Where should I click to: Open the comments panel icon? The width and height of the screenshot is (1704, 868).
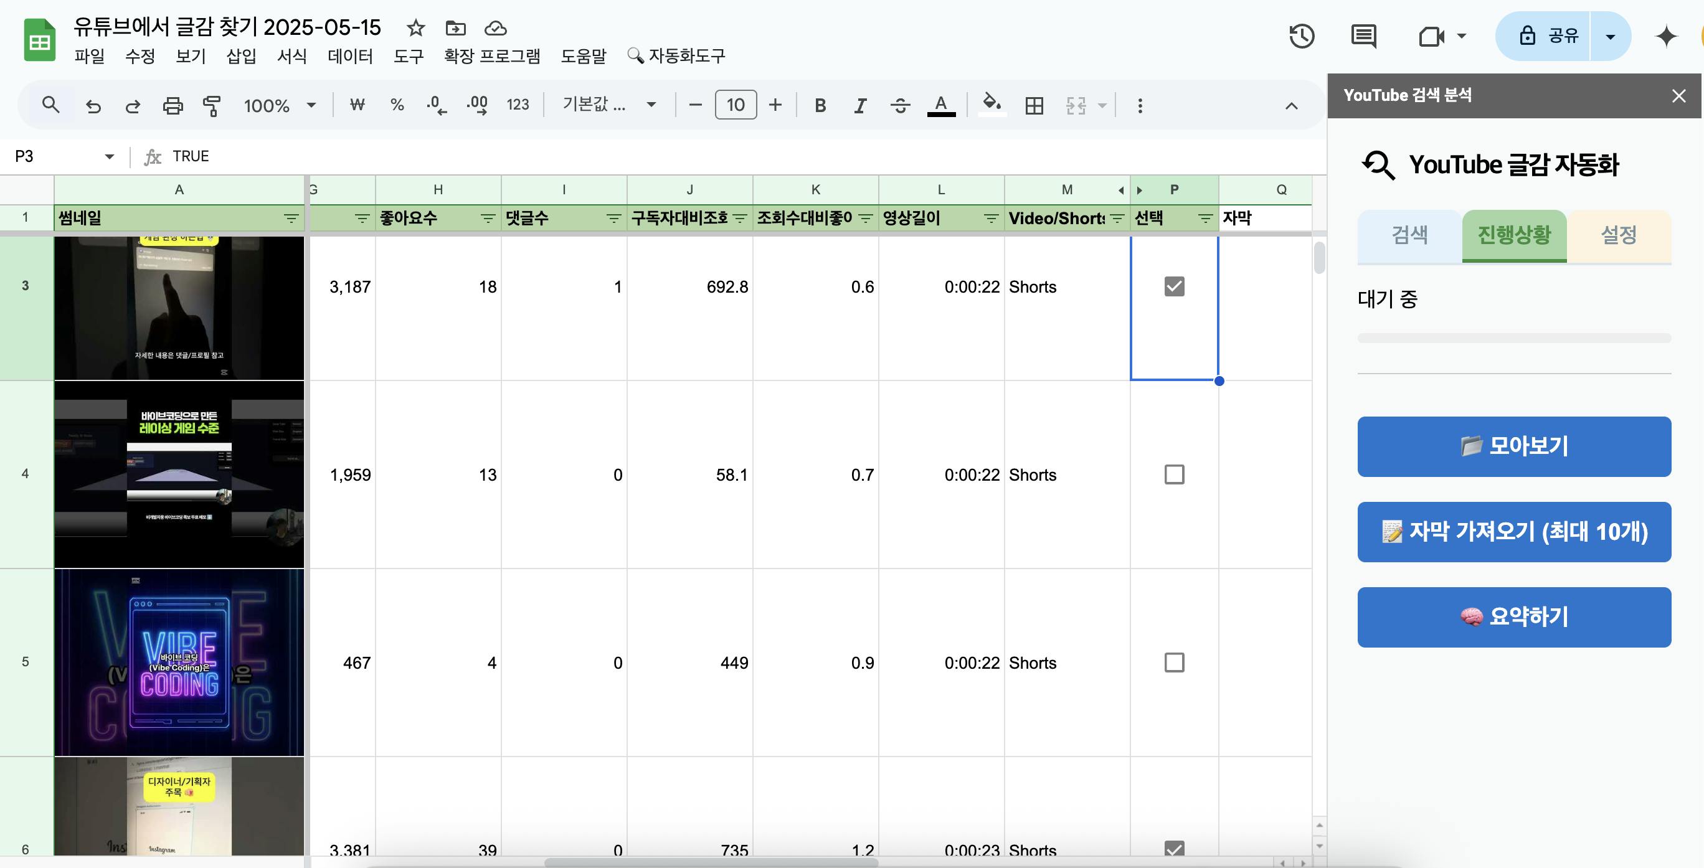click(x=1363, y=35)
